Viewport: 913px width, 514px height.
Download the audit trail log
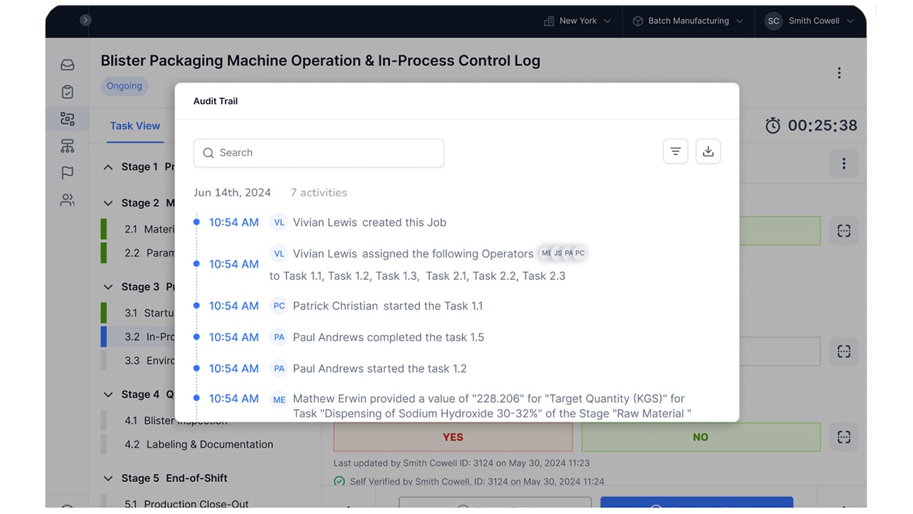(708, 151)
